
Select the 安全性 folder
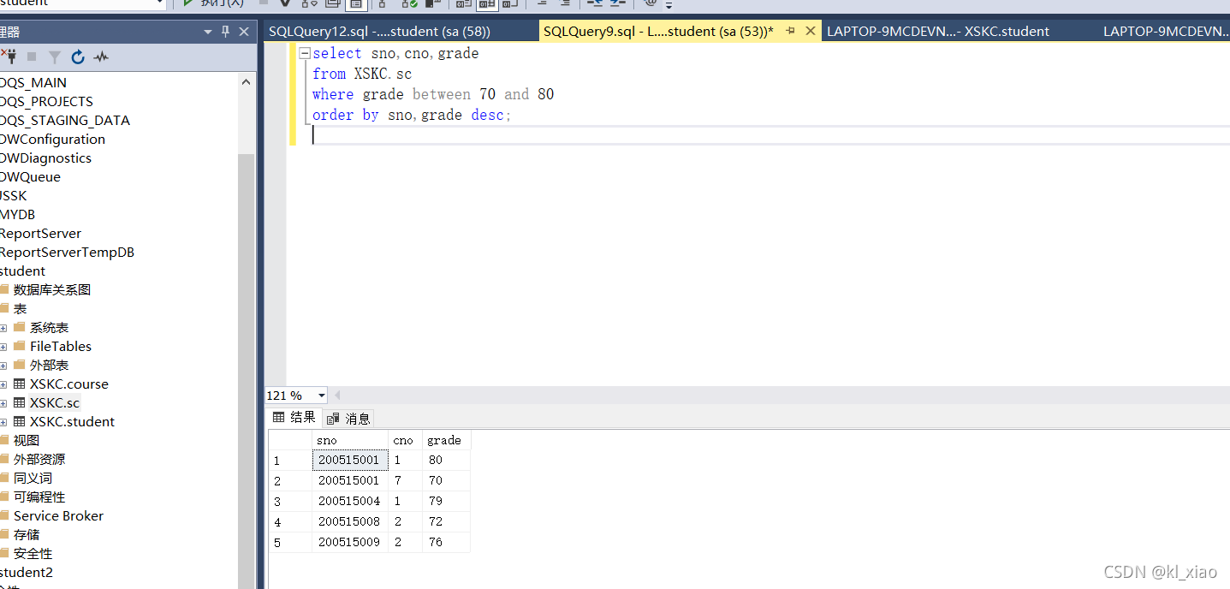(33, 554)
